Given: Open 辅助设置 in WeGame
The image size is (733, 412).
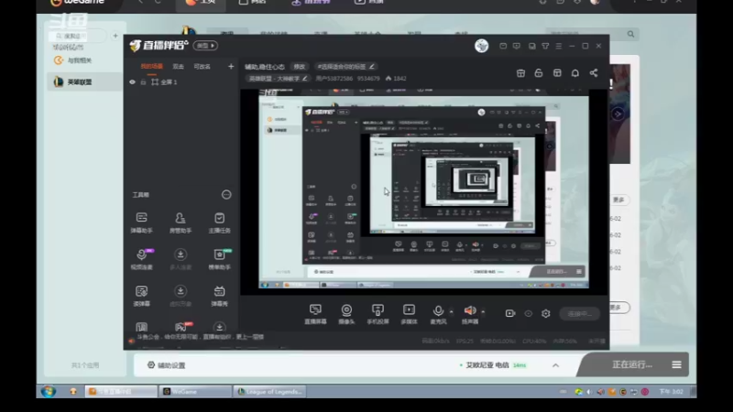Looking at the screenshot, I should [167, 365].
